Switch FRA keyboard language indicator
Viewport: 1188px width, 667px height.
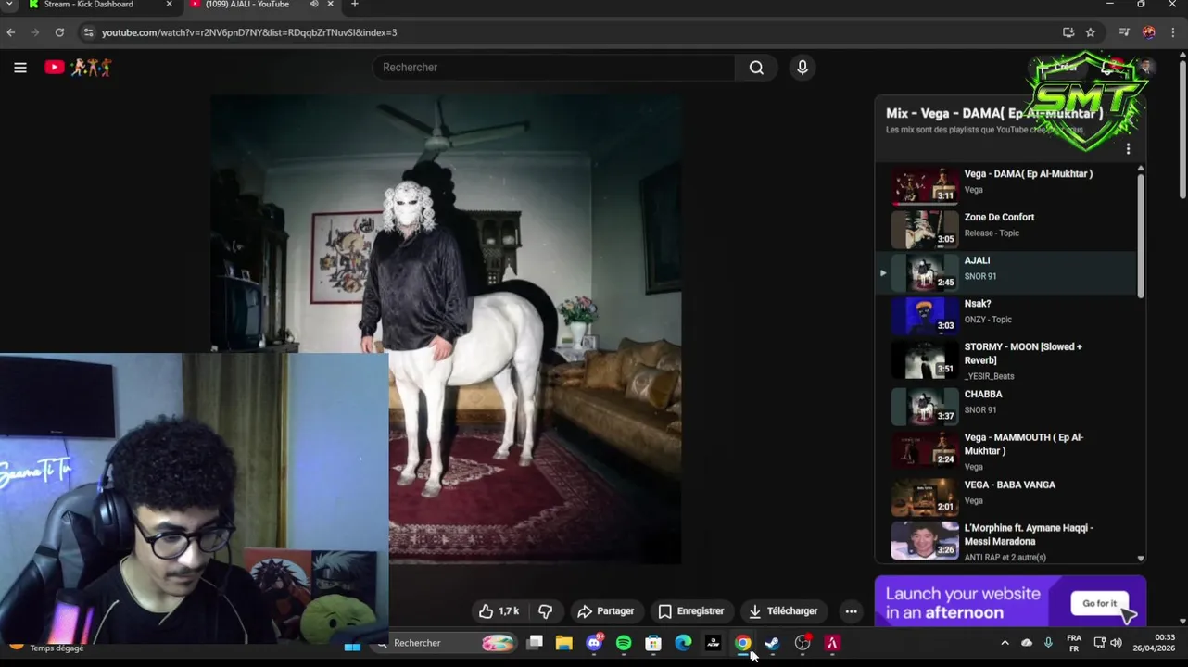coord(1074,644)
